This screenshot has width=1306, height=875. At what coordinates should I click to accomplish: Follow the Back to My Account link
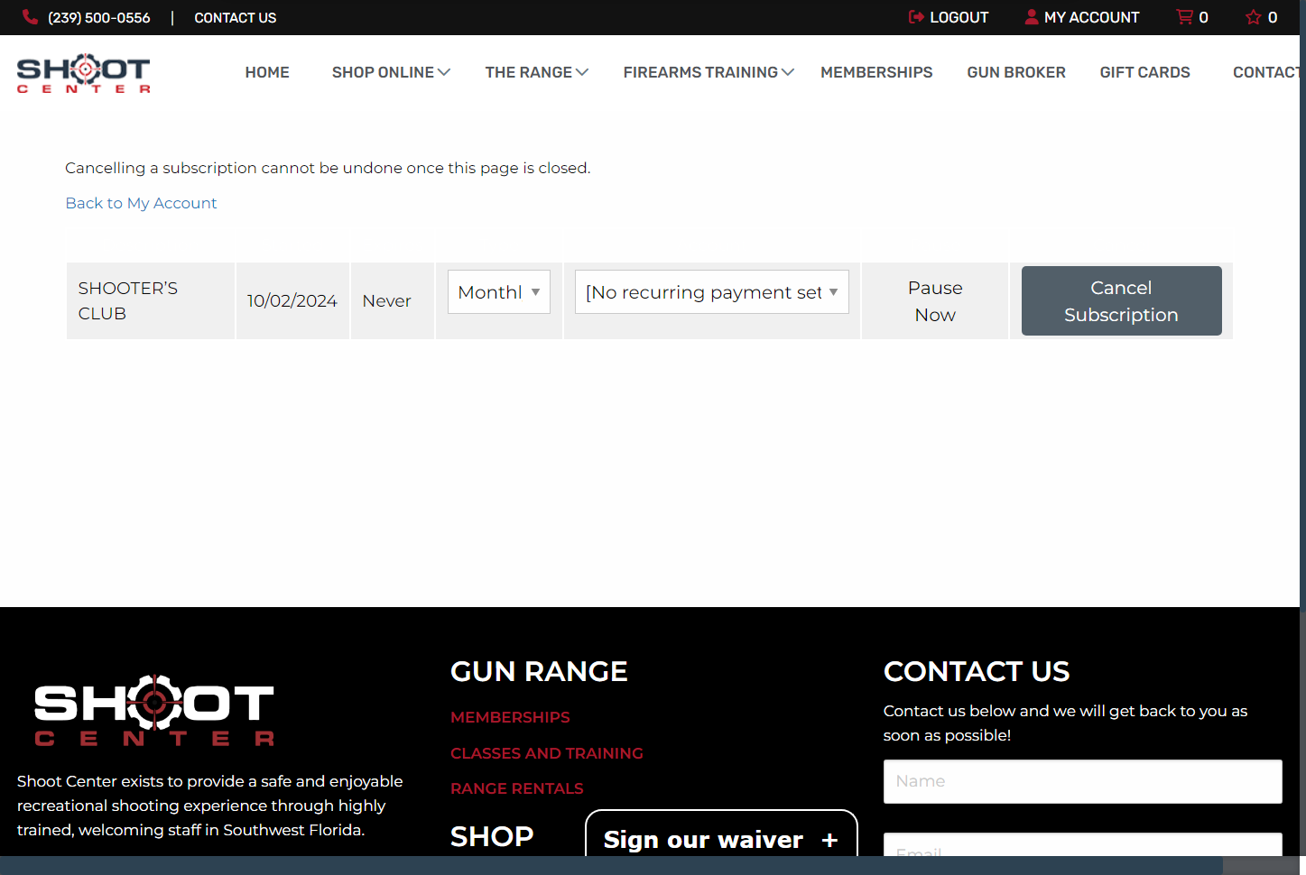pos(141,203)
